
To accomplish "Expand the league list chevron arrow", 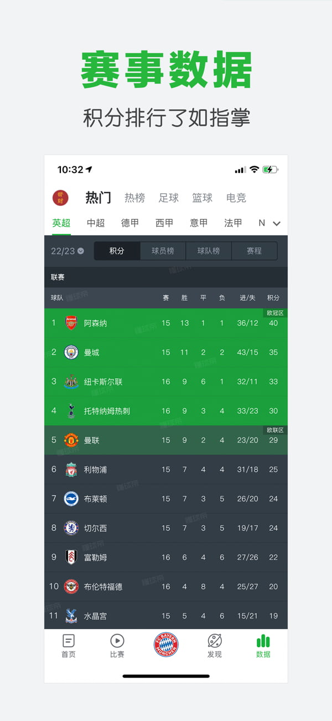I will tap(277, 224).
